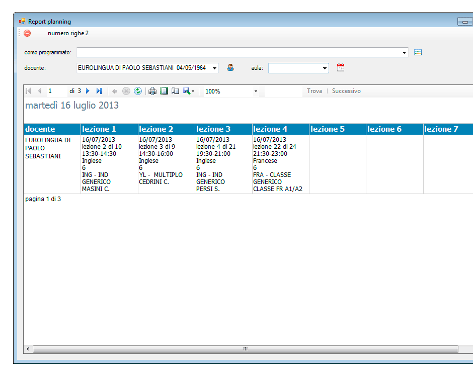Click the lezione 7 column header
This screenshot has height=376, width=473.
tap(448, 129)
